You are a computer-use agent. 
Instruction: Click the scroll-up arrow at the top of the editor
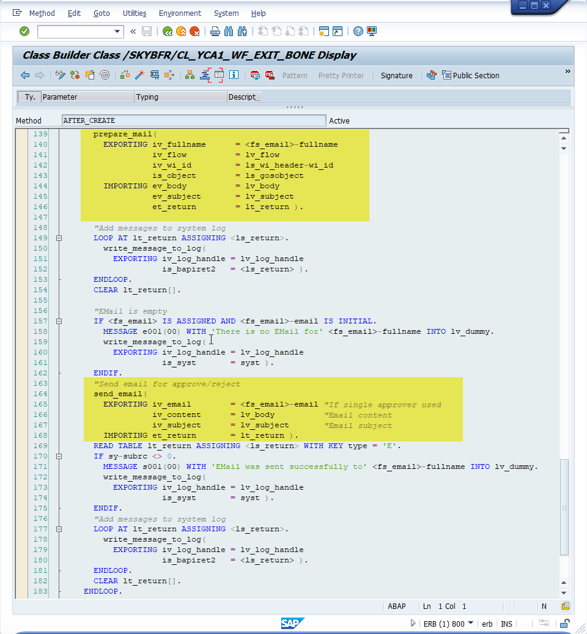(564, 138)
